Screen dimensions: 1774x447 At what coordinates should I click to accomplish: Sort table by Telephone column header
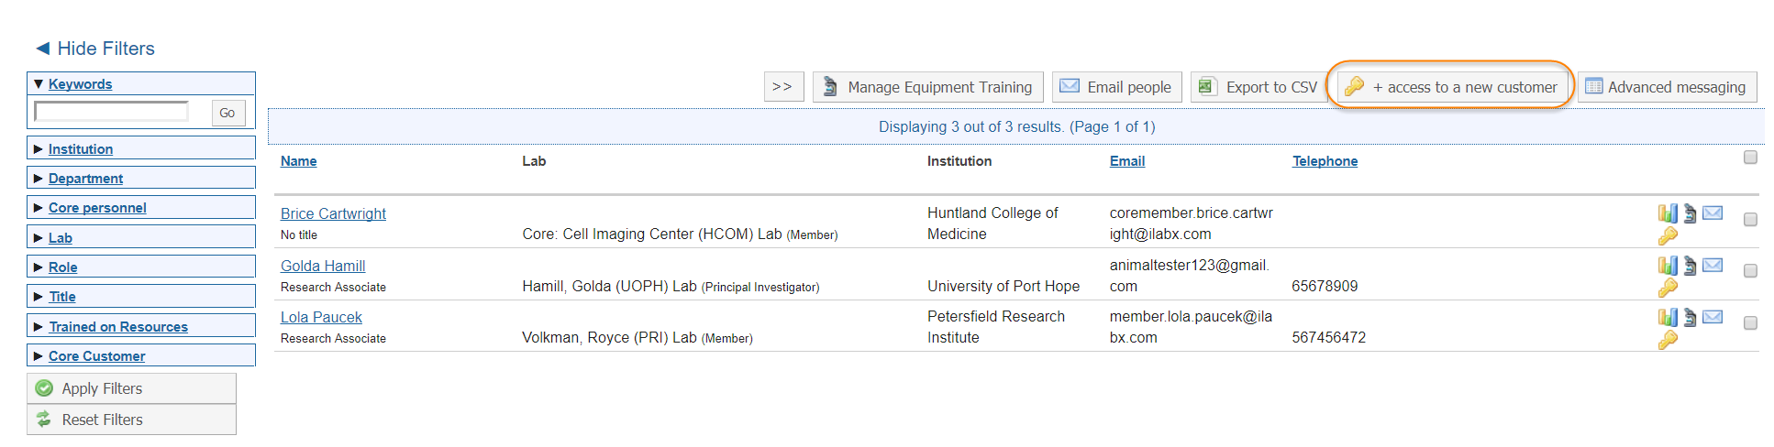tap(1325, 161)
